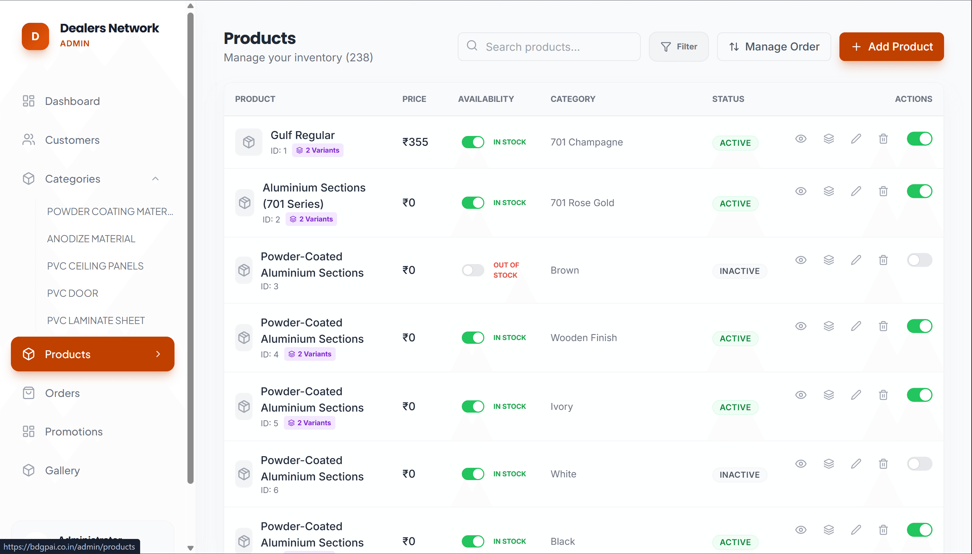Open the Promotions section
Viewport: 972px width, 554px height.
click(74, 431)
